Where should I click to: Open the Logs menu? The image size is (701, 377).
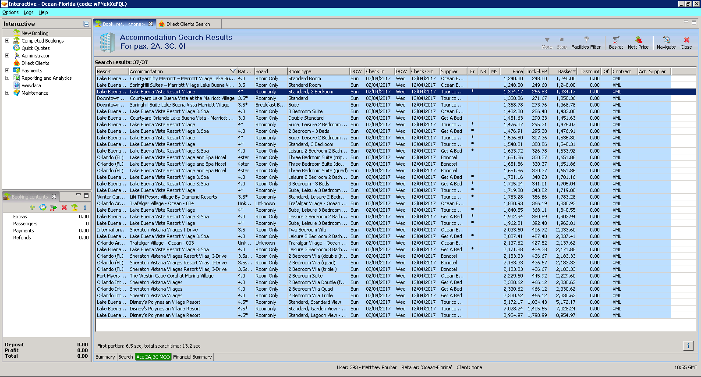pos(28,12)
